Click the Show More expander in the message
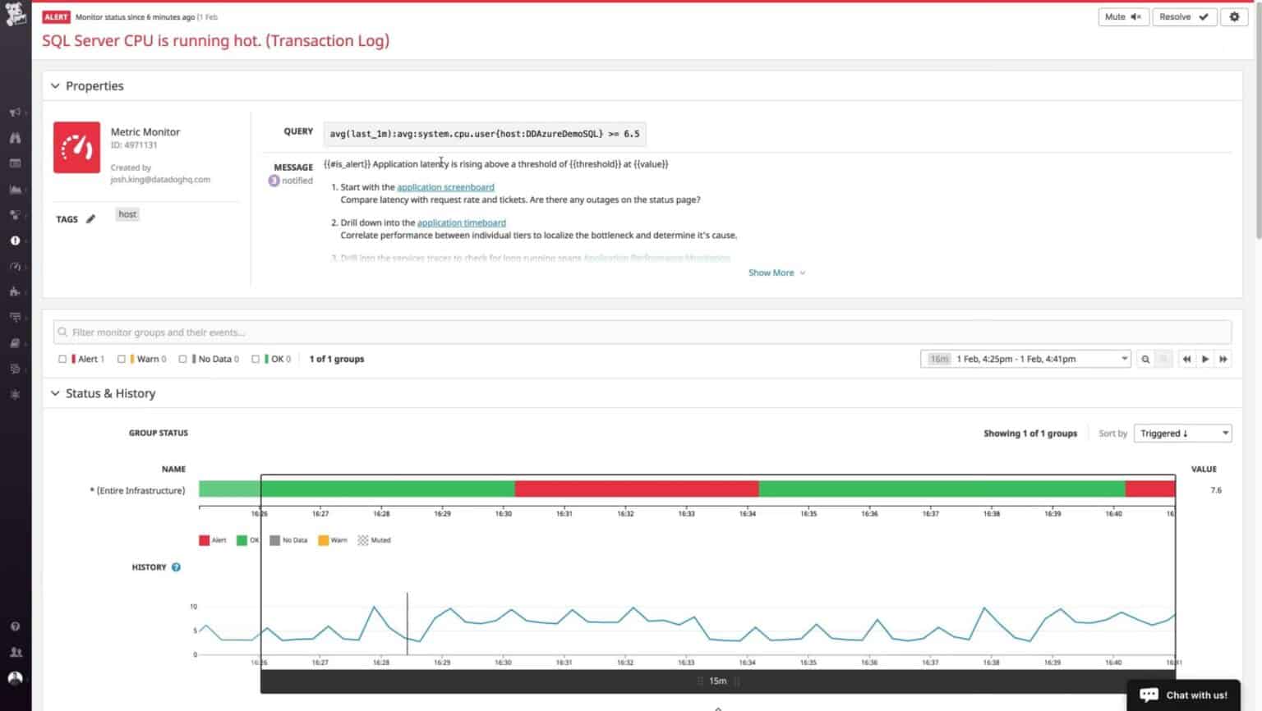This screenshot has width=1262, height=711. (771, 272)
